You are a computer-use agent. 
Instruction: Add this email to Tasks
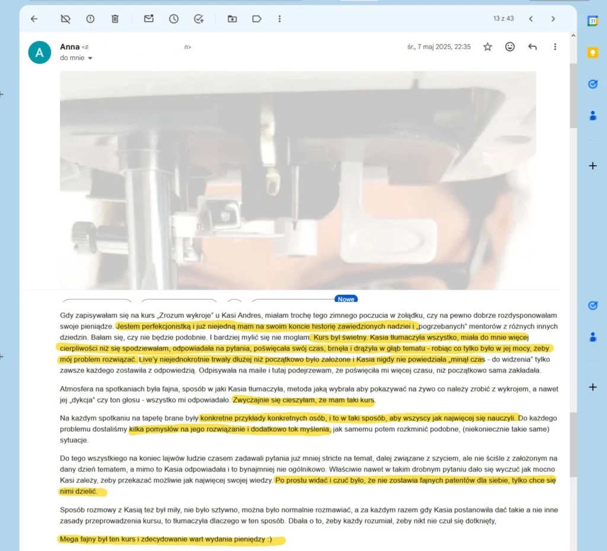point(199,18)
